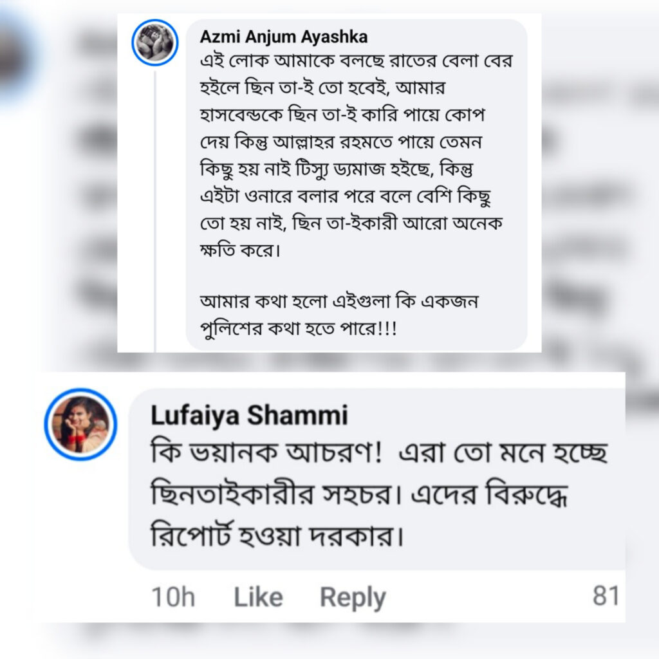Image resolution: width=659 pixels, height=659 pixels.
Task: Reply to Lufaiya Shammi's comment
Action: pyautogui.click(x=353, y=597)
